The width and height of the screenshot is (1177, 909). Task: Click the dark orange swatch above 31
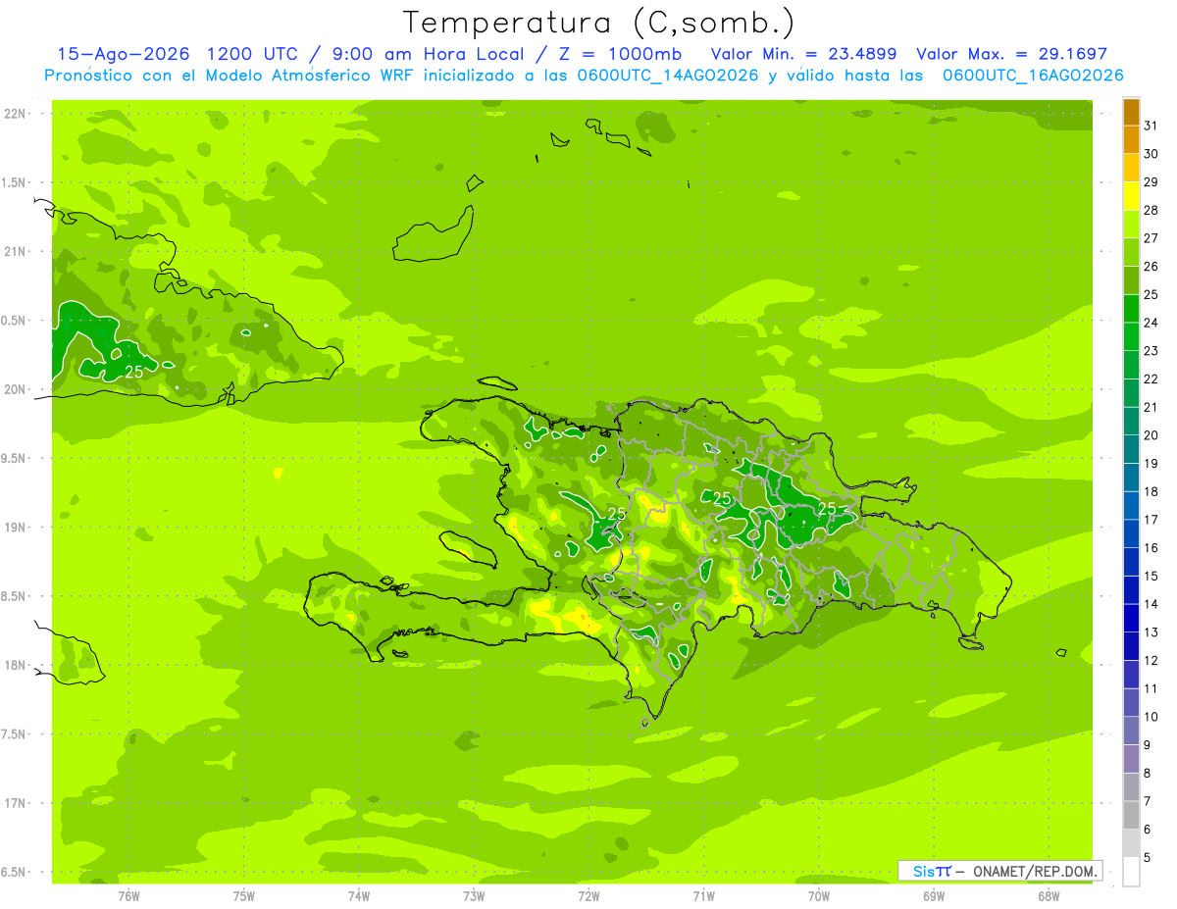(1131, 112)
